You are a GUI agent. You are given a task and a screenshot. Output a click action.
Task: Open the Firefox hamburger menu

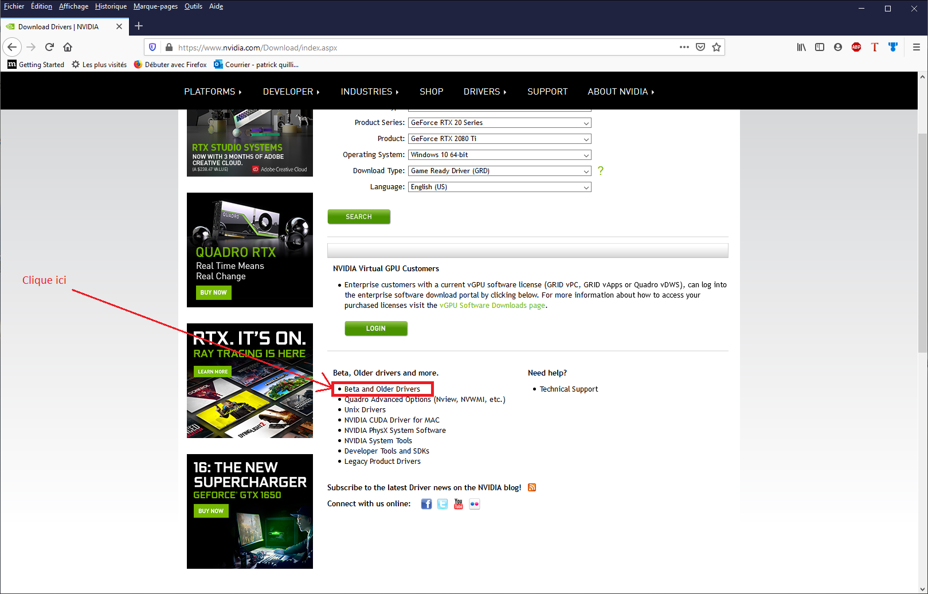tap(916, 47)
